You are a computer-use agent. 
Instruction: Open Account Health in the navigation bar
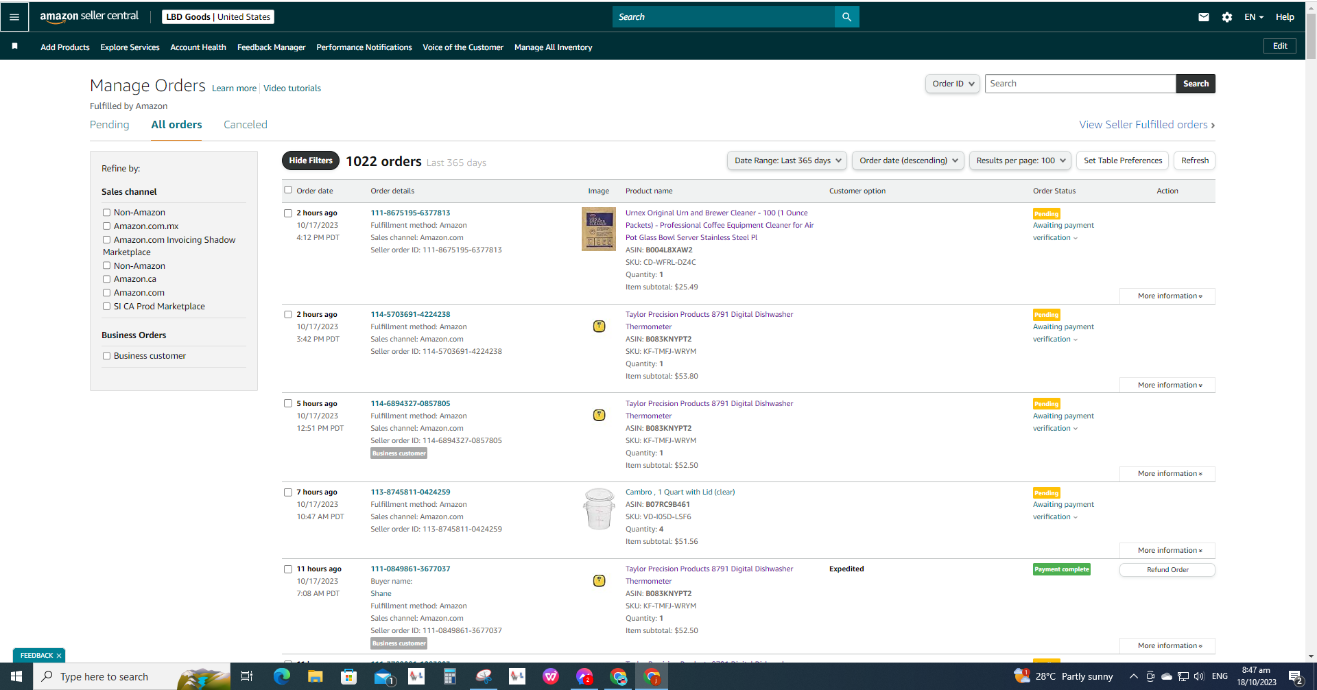point(198,47)
